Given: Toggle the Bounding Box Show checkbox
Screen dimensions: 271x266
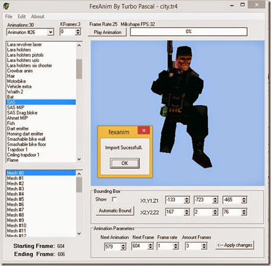Looking at the screenshot, I should [x=114, y=199].
